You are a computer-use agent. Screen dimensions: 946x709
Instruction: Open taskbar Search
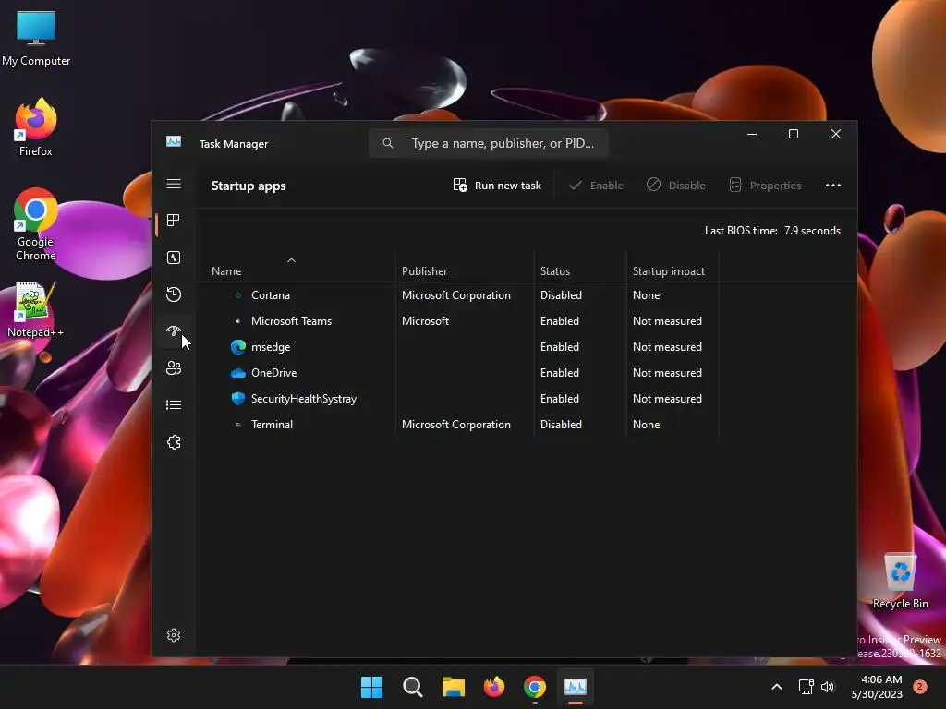(413, 687)
